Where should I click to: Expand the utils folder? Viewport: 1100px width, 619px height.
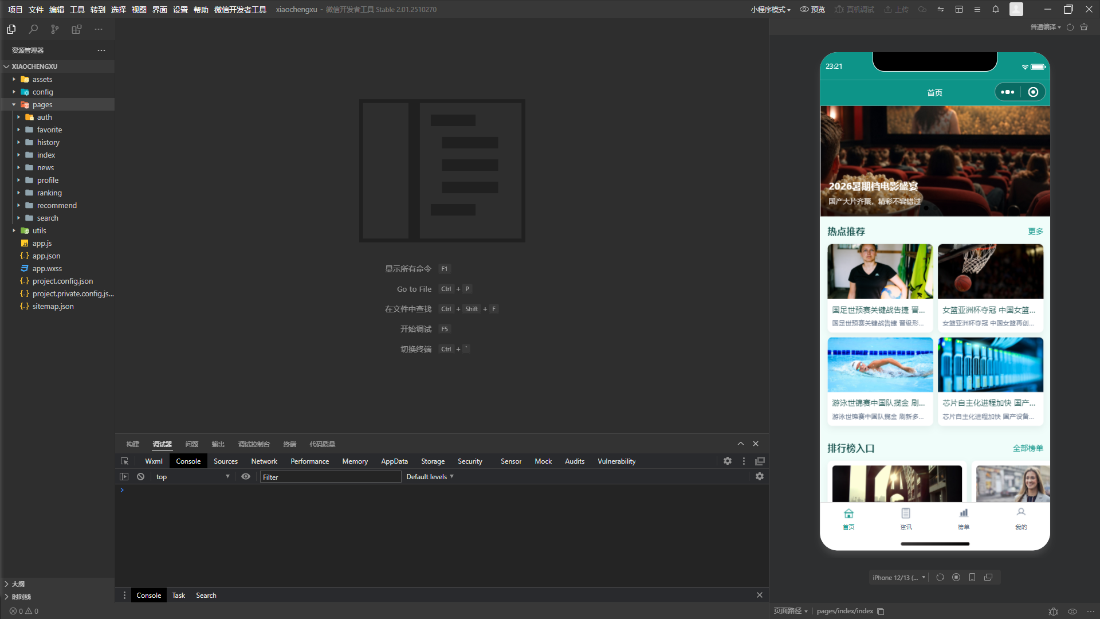(x=57, y=230)
